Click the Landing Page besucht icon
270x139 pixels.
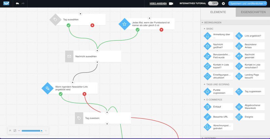click(x=239, y=76)
